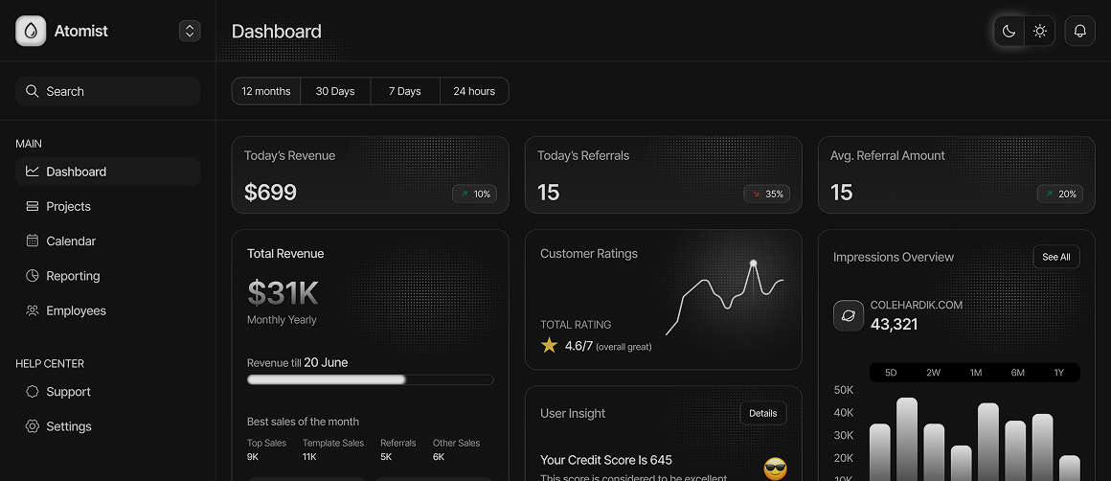Select 2W chart period
Screen dimensions: 1111x481
click(x=933, y=373)
